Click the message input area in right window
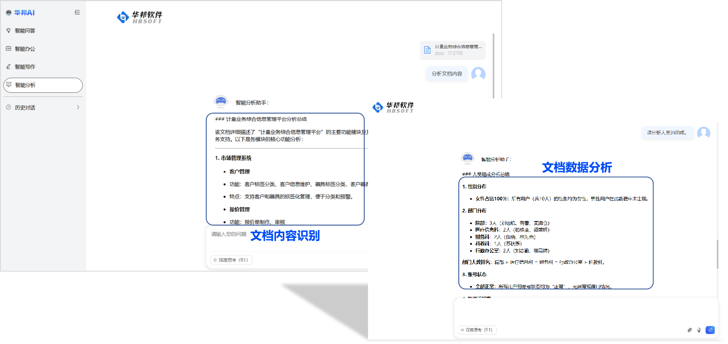This screenshot has height=344, width=728. tap(586, 312)
